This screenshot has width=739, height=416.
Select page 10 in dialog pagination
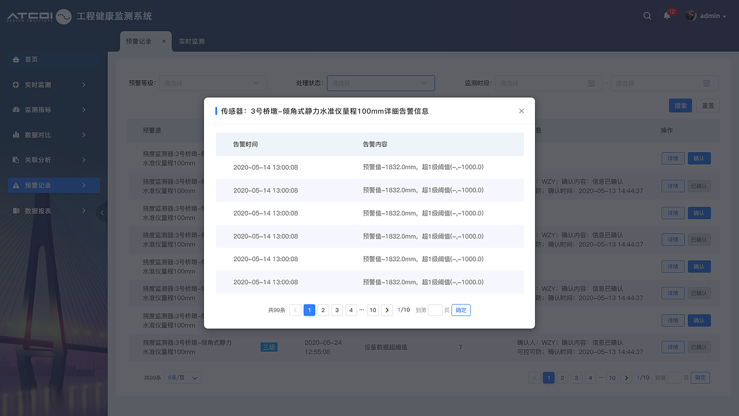click(373, 310)
